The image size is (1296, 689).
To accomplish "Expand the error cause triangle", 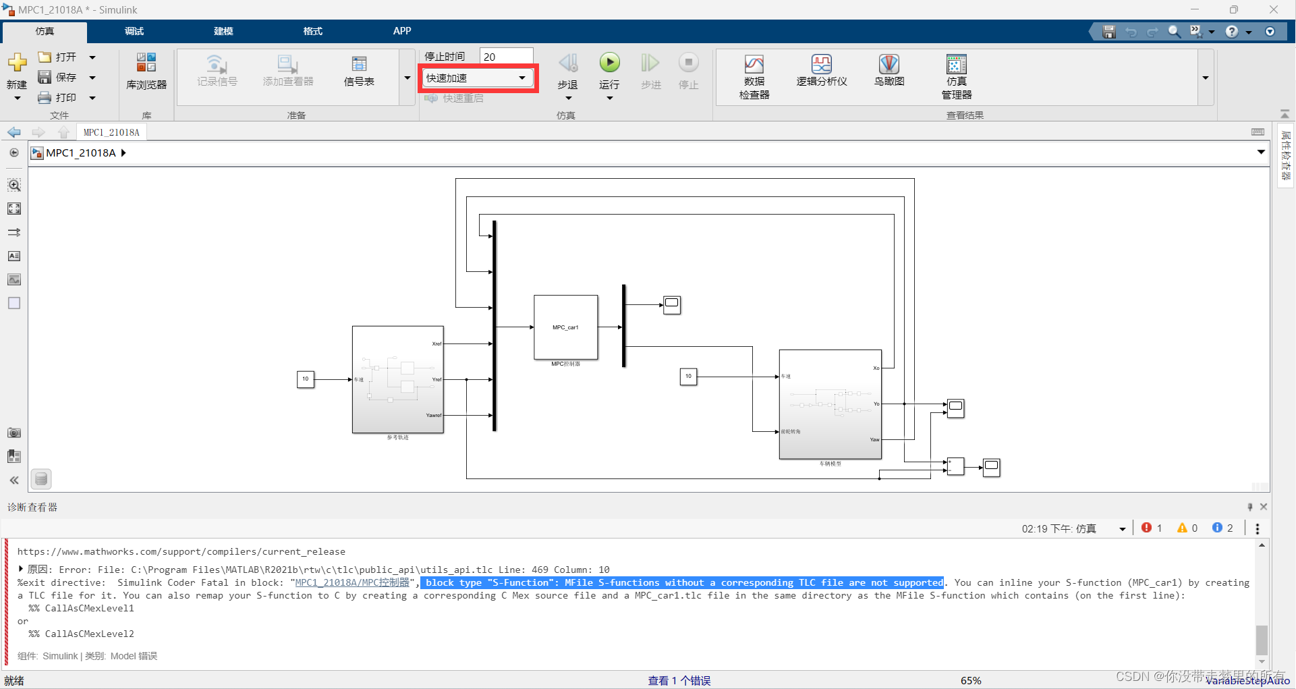I will point(21,569).
